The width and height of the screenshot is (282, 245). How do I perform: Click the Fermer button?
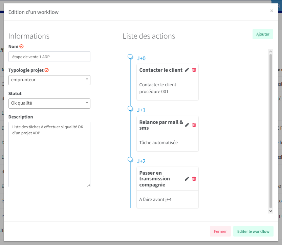click(x=220, y=231)
